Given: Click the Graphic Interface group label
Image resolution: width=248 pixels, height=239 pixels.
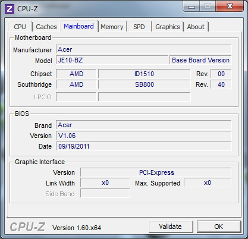Looking at the screenshot, I should tap(40, 162).
